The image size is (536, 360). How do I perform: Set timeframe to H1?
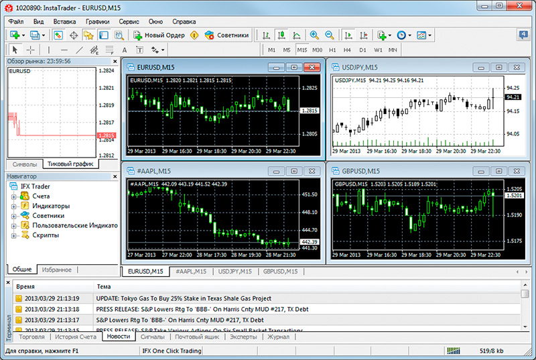pos(332,50)
